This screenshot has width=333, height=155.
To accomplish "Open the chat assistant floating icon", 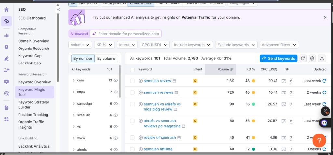I will [x=324, y=123].
